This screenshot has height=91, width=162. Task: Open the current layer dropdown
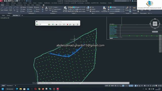(x=85, y=7)
